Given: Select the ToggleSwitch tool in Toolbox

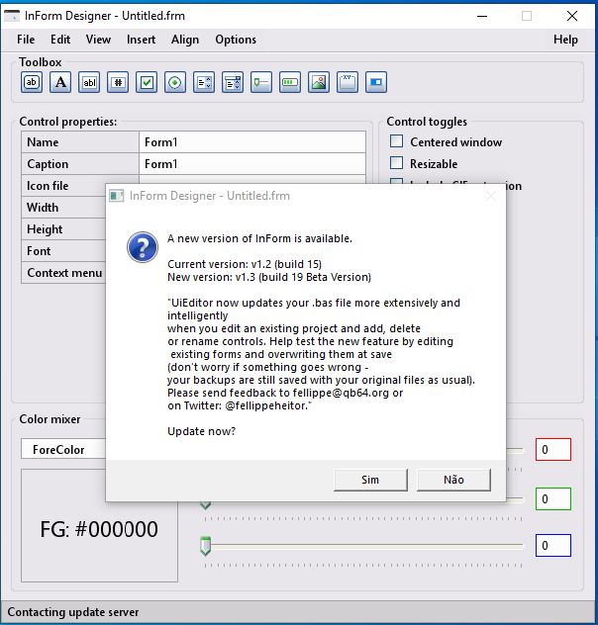Looking at the screenshot, I should [x=376, y=82].
